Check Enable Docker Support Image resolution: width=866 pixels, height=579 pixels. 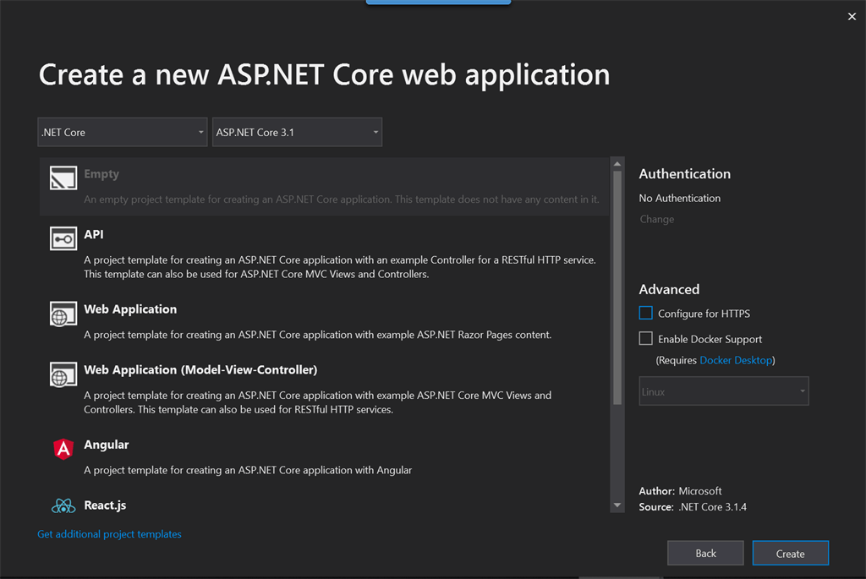coord(645,338)
